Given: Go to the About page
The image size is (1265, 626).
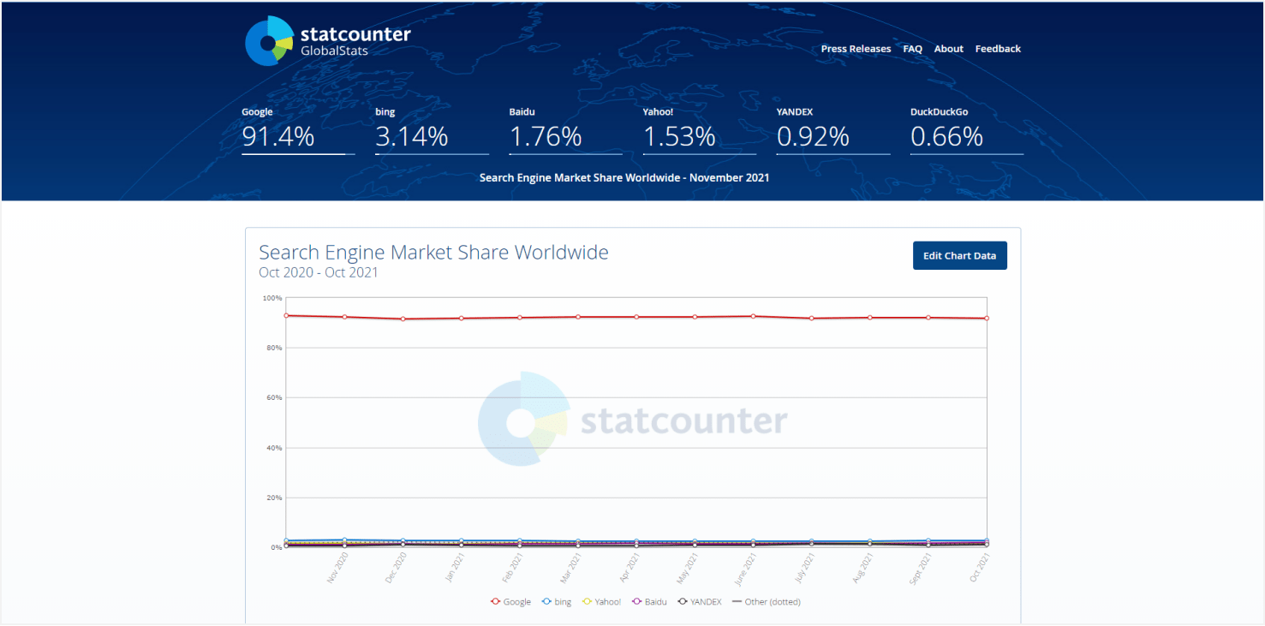Looking at the screenshot, I should pyautogui.click(x=948, y=49).
